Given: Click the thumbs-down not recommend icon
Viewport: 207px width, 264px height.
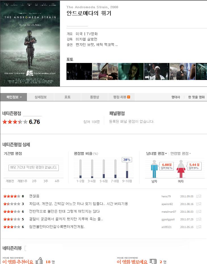Looking at the screenshot, I should (153, 261).
